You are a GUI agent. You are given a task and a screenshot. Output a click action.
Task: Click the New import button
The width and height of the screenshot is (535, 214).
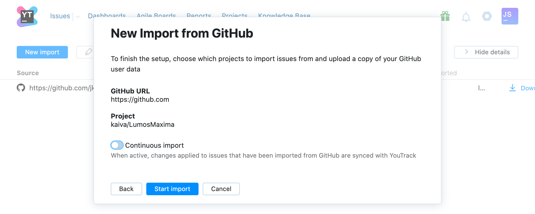42,52
